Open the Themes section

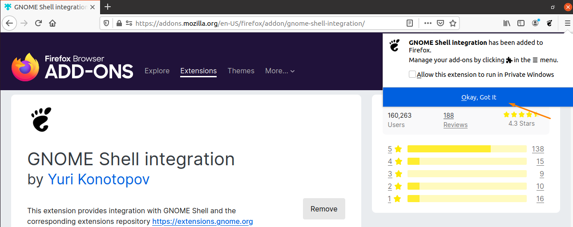tap(241, 71)
